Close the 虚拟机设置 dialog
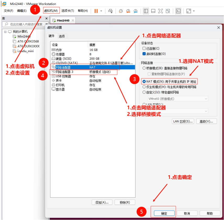The image size is (224, 220). coord(218,27)
